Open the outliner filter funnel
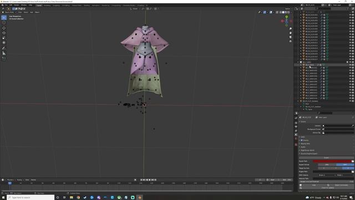The image size is (355, 200). 348,9
